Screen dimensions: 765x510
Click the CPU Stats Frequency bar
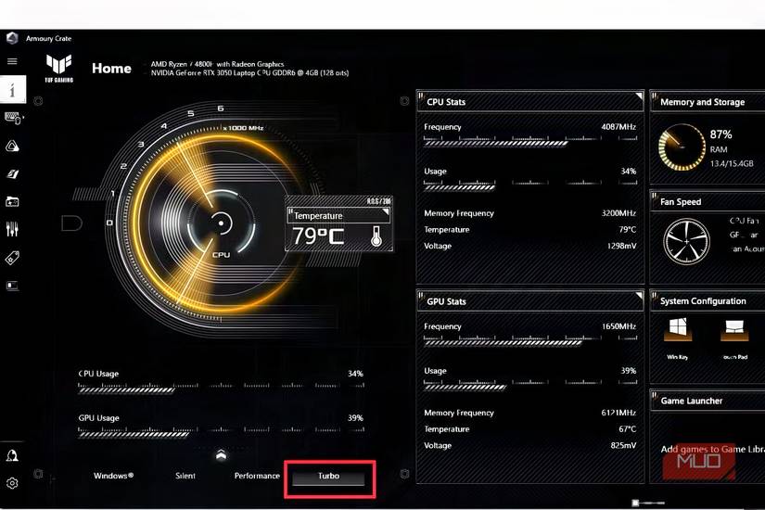pyautogui.click(x=530, y=141)
